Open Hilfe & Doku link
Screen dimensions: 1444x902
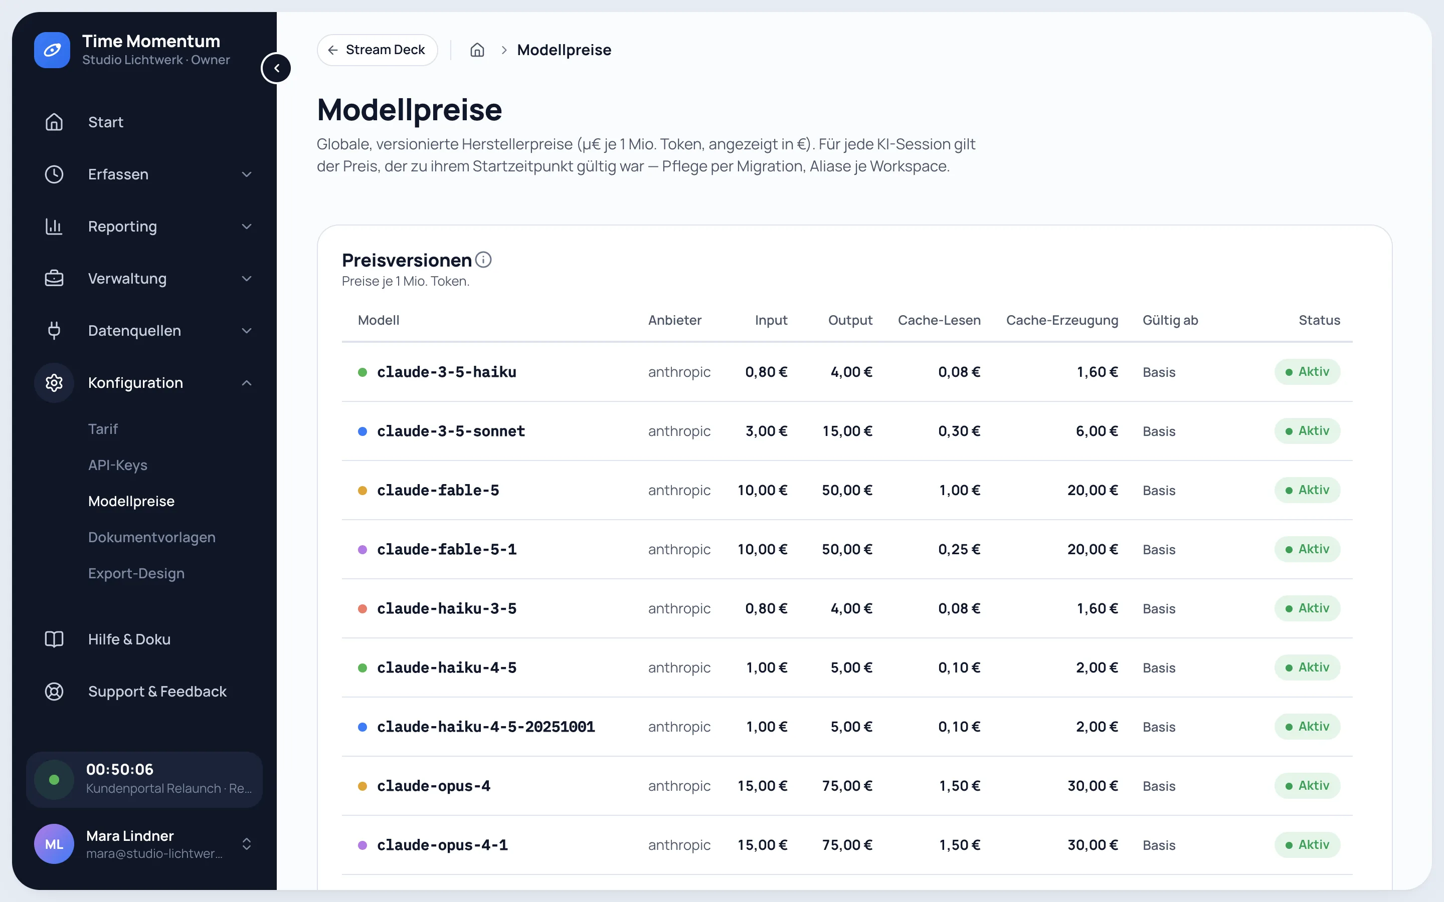pos(129,639)
